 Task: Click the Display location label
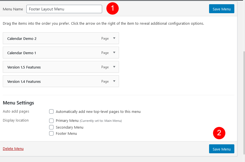click(16, 120)
